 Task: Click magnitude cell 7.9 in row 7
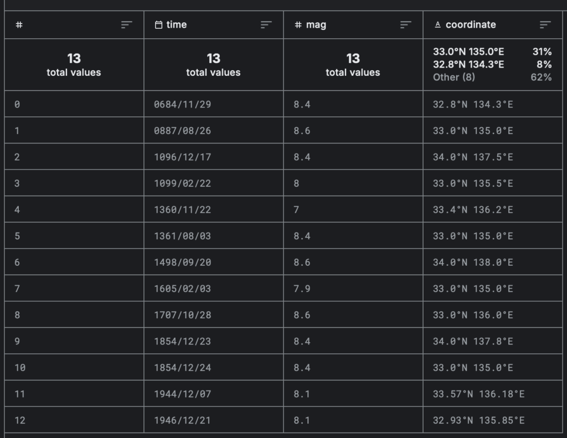point(302,288)
